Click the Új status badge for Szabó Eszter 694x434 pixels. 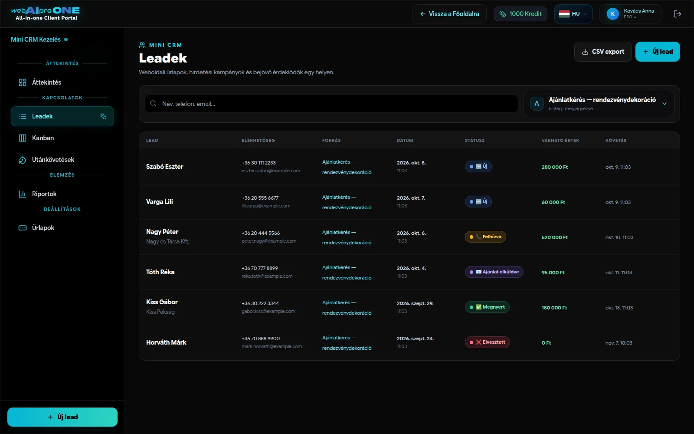(478, 167)
